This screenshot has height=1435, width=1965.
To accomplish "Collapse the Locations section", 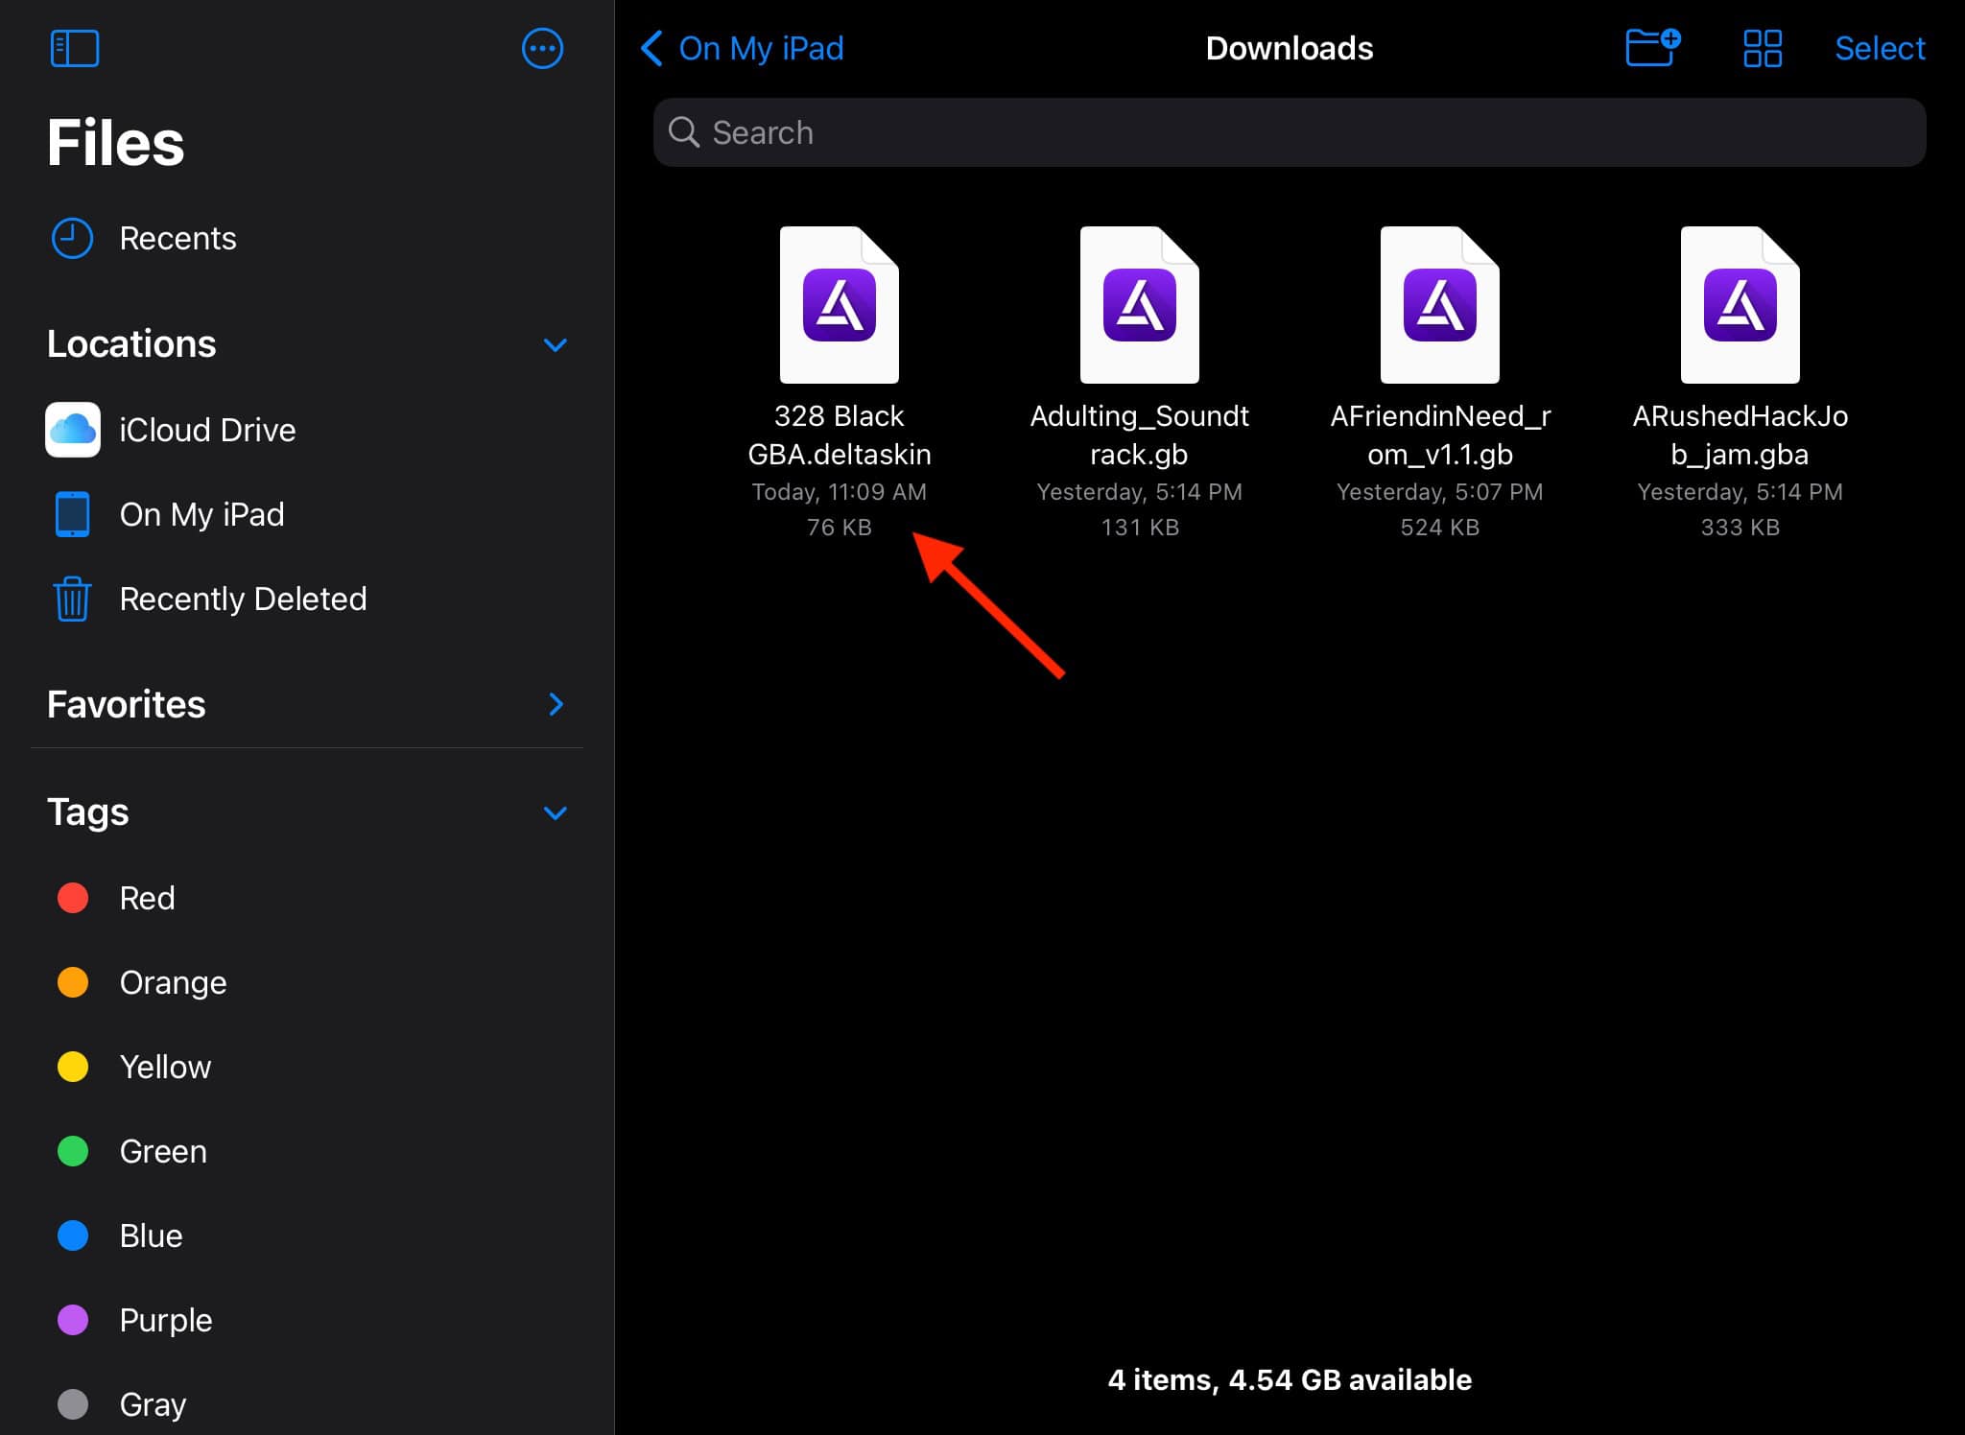I will pos(555,344).
